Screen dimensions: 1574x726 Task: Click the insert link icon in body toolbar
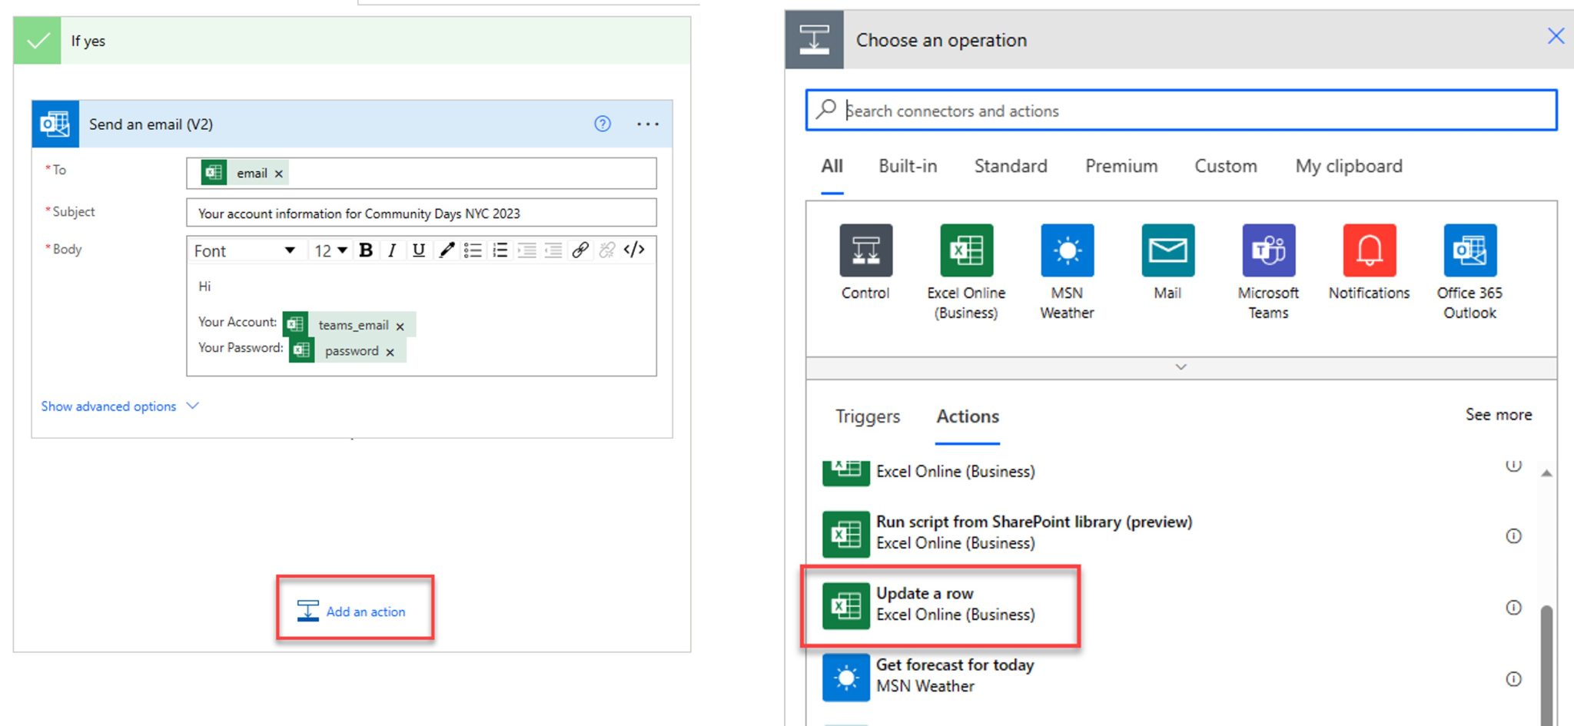(579, 249)
